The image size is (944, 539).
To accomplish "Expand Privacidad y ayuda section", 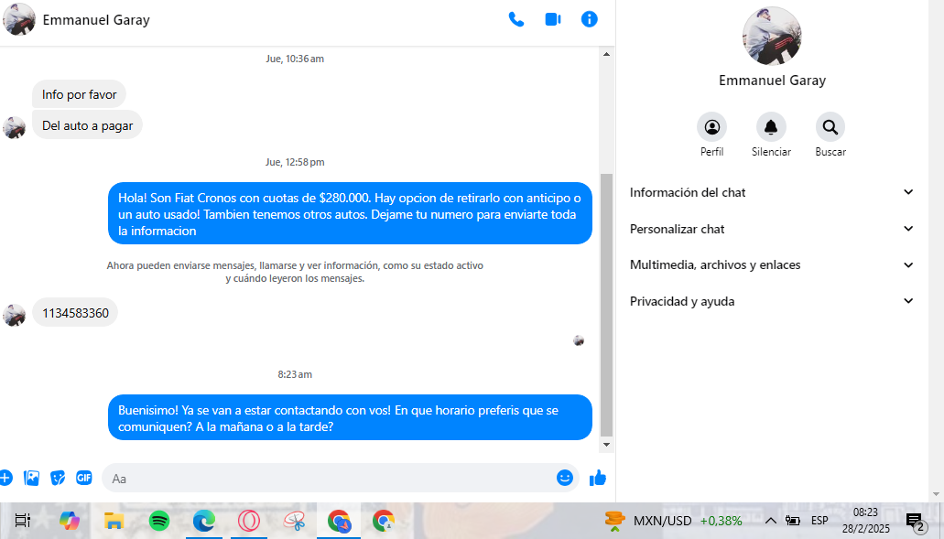I will click(x=771, y=301).
